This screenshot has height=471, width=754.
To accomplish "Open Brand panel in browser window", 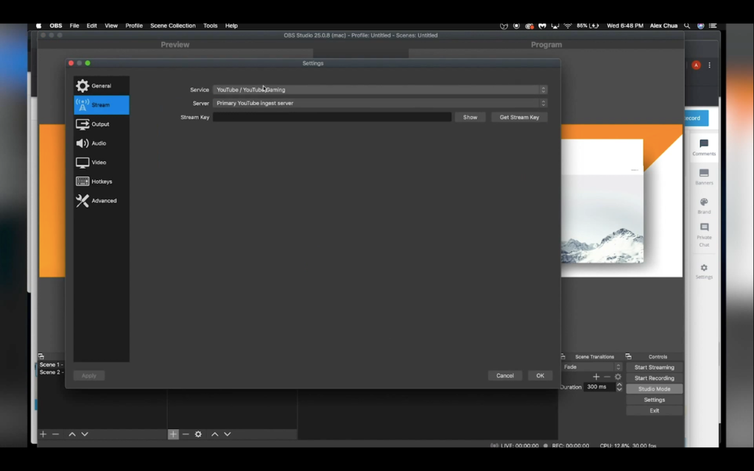I will [704, 206].
